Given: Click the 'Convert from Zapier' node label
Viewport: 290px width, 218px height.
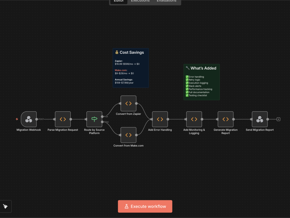Looking at the screenshot, I should pos(128,114).
